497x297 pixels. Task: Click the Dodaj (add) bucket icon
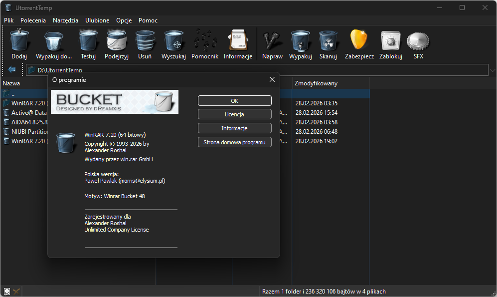point(19,40)
